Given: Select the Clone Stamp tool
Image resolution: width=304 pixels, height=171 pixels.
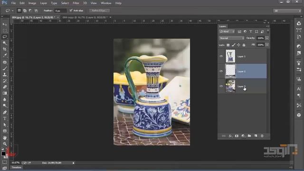Looking at the screenshot, I should (x=5, y=75).
